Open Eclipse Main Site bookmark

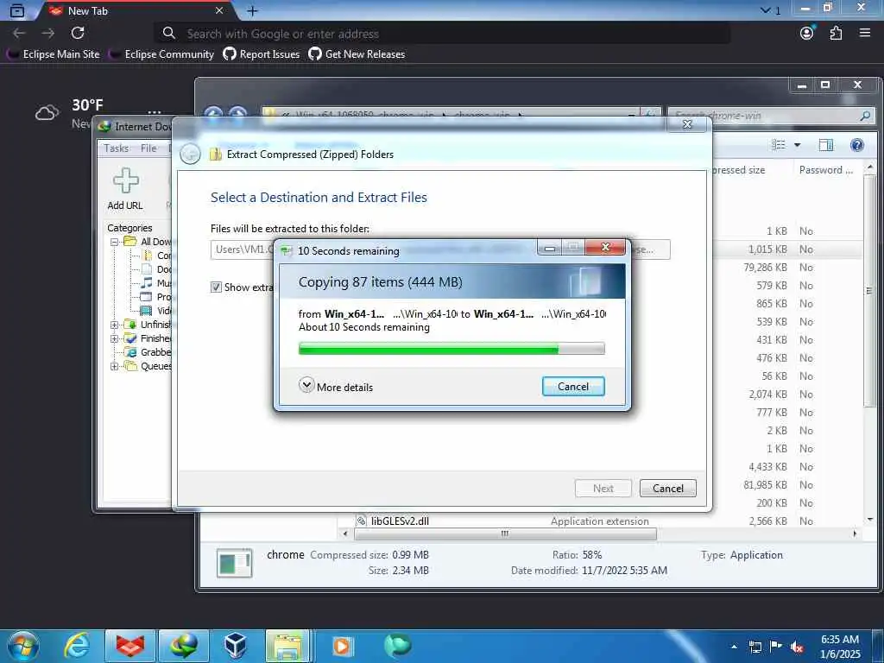54,54
